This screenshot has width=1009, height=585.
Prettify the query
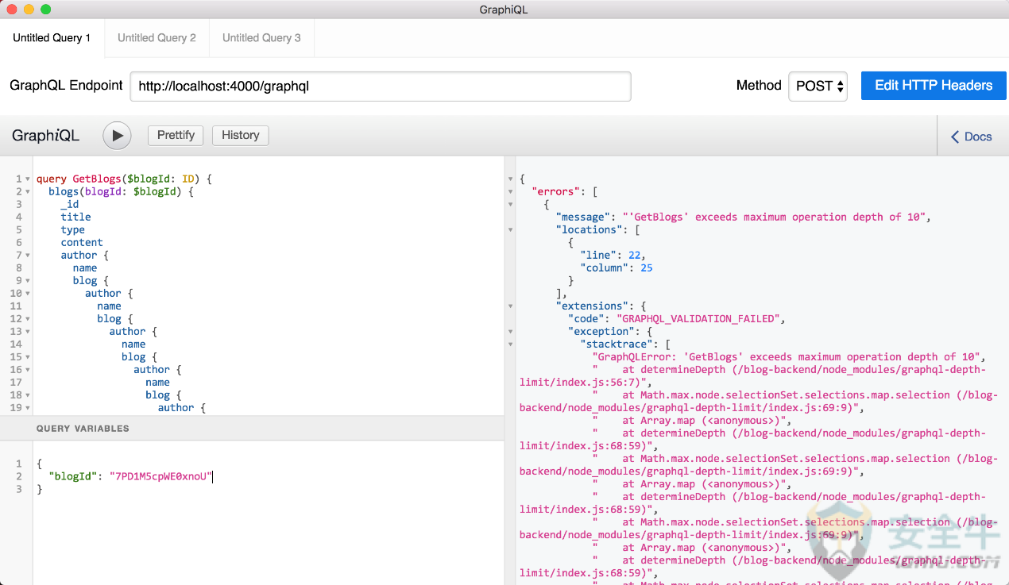click(x=176, y=136)
